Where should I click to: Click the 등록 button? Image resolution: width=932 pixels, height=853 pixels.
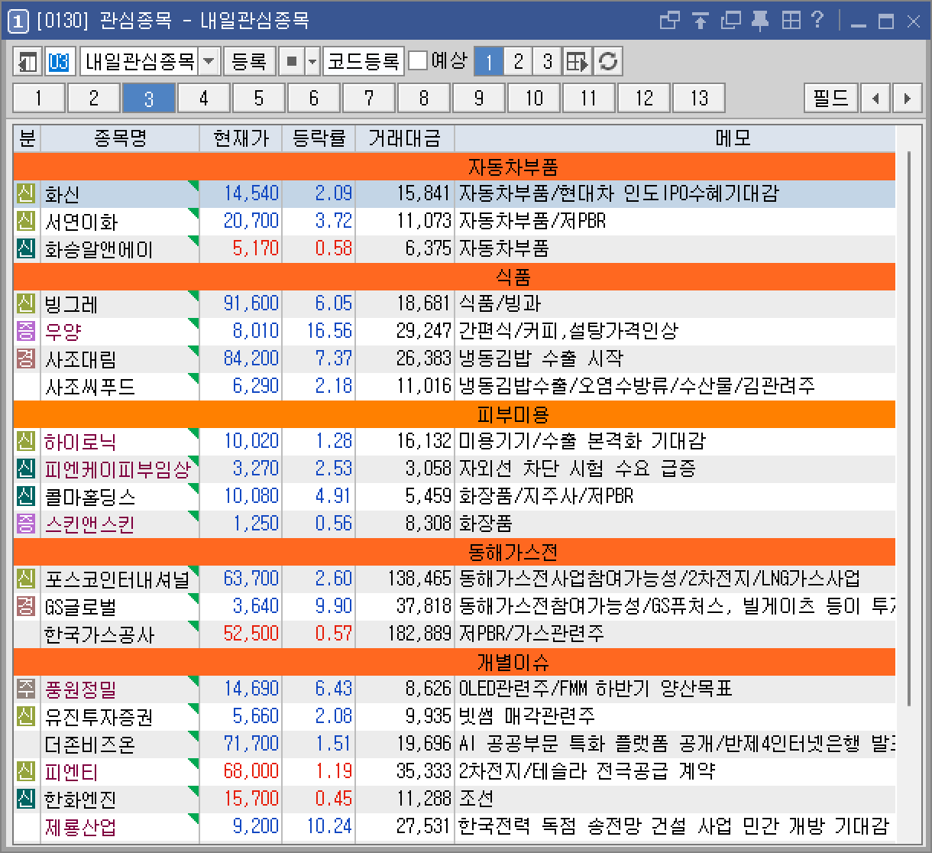pyautogui.click(x=249, y=61)
